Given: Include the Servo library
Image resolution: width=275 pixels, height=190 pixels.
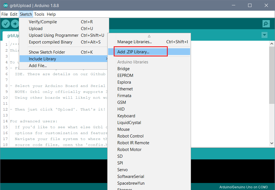Looking at the screenshot, I should tap(149, 170).
